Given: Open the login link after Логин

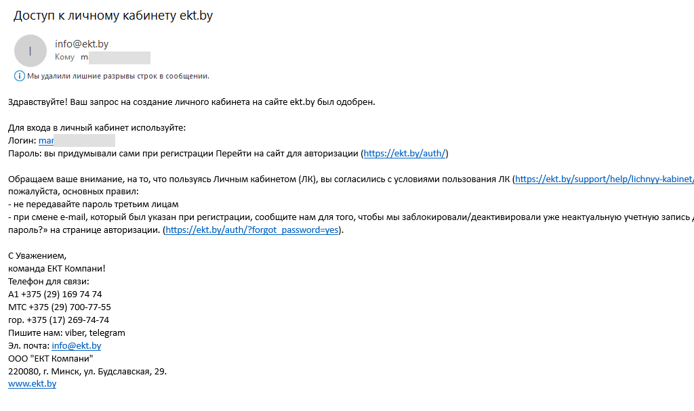Looking at the screenshot, I should 46,141.
